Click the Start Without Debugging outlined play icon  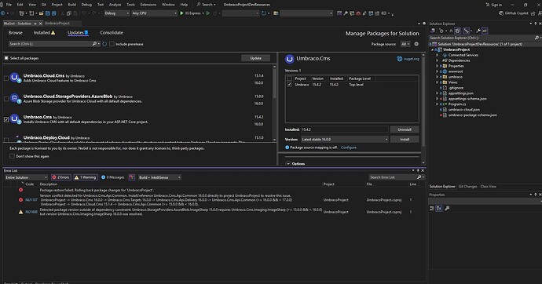point(207,13)
